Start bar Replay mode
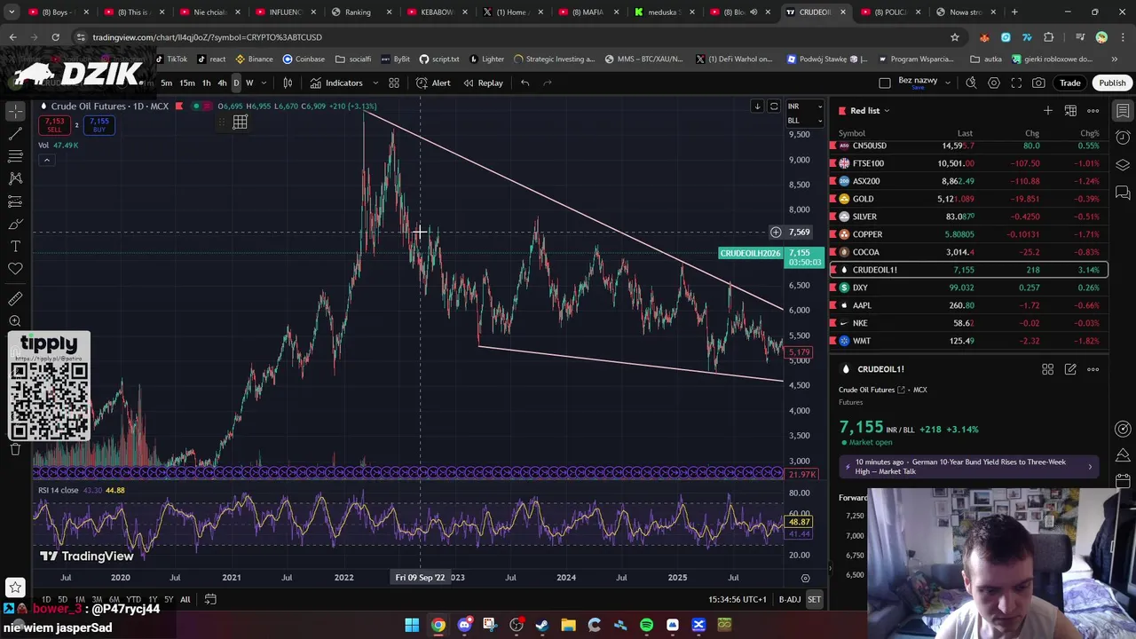The width and height of the screenshot is (1136, 639). 482,83
